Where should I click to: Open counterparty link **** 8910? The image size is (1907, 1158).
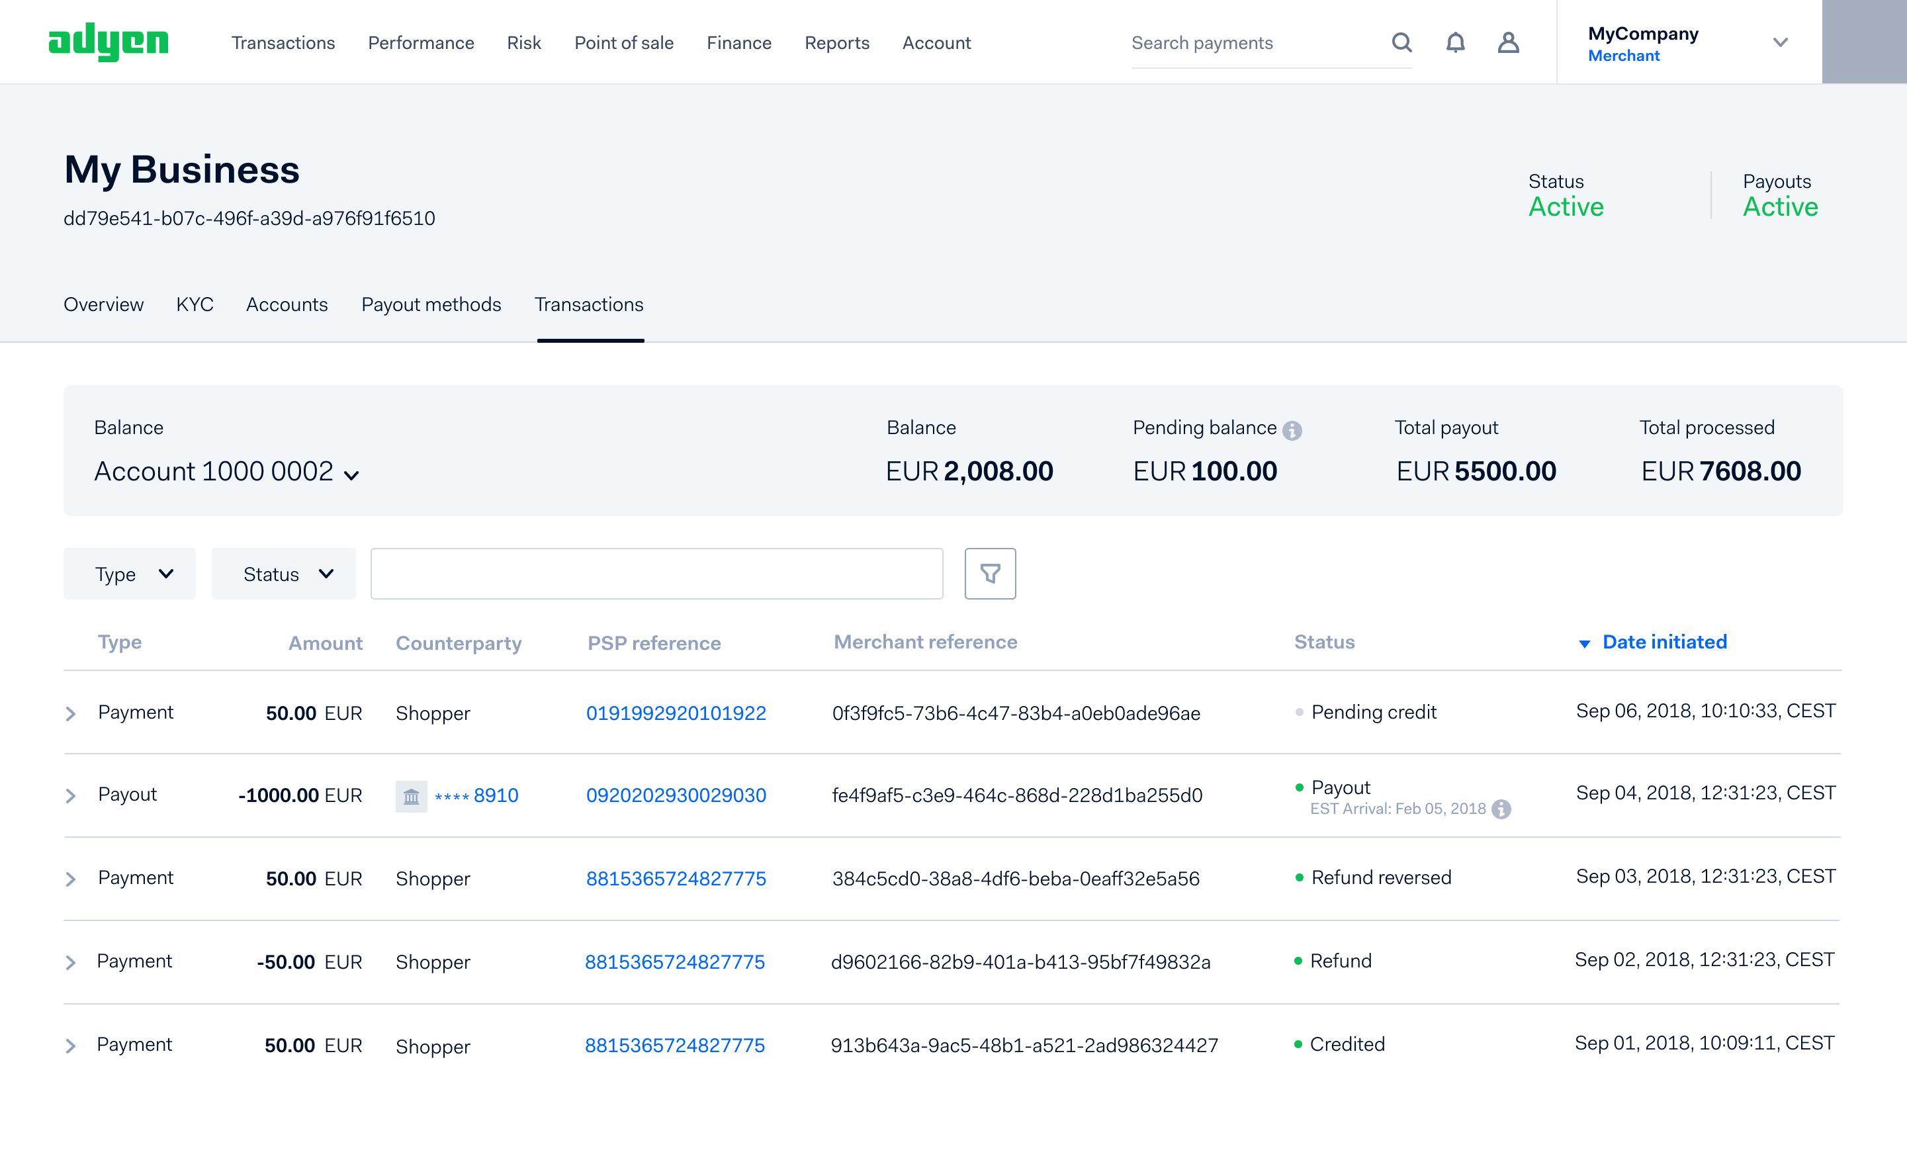tap(476, 795)
